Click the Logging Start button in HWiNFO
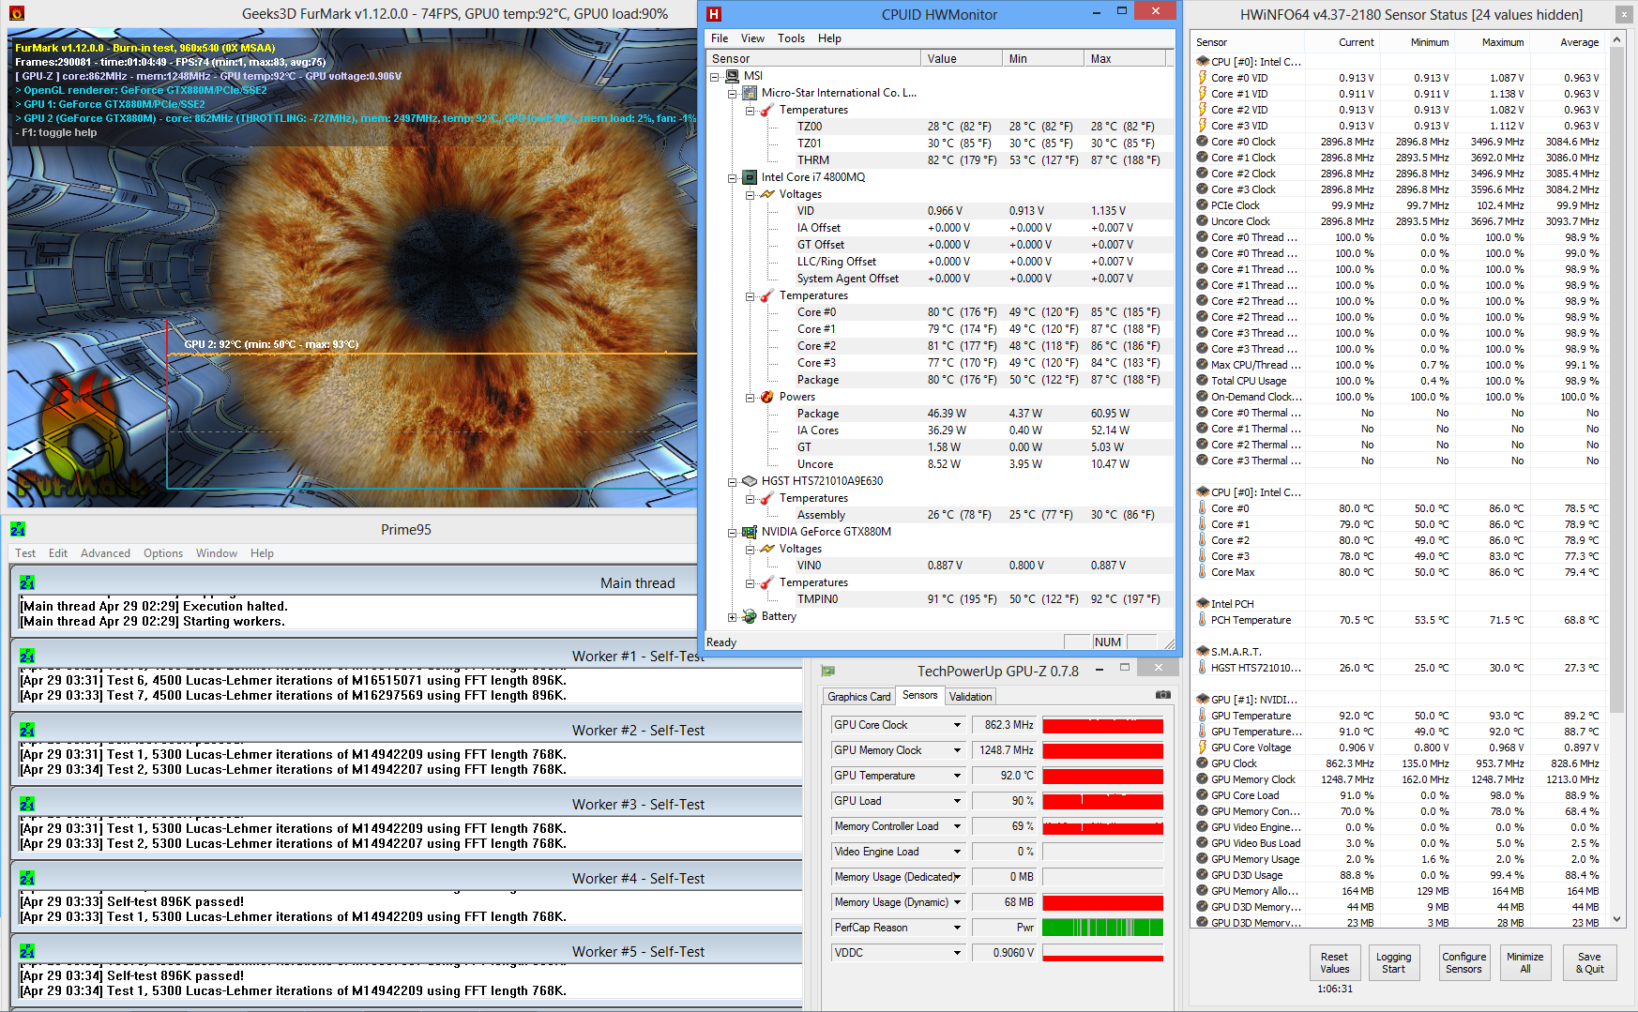Viewport: 1638px width, 1012px height. pyautogui.click(x=1394, y=963)
